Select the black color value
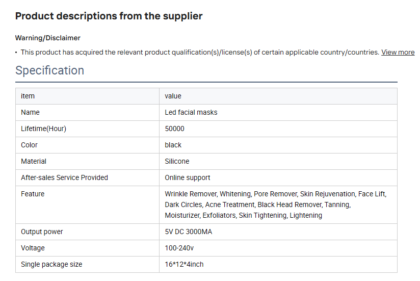The width and height of the screenshot is (420, 281). tap(173, 145)
